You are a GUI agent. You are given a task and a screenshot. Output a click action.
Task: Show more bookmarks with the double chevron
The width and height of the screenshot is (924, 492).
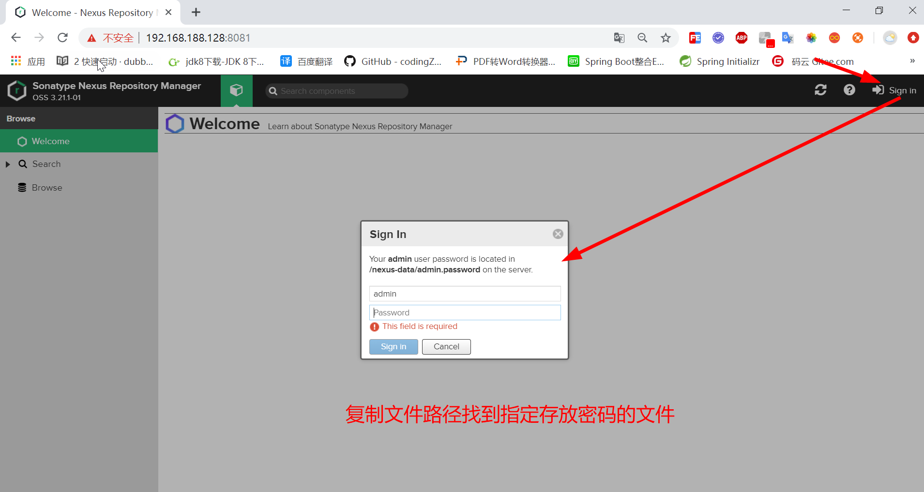click(x=912, y=61)
